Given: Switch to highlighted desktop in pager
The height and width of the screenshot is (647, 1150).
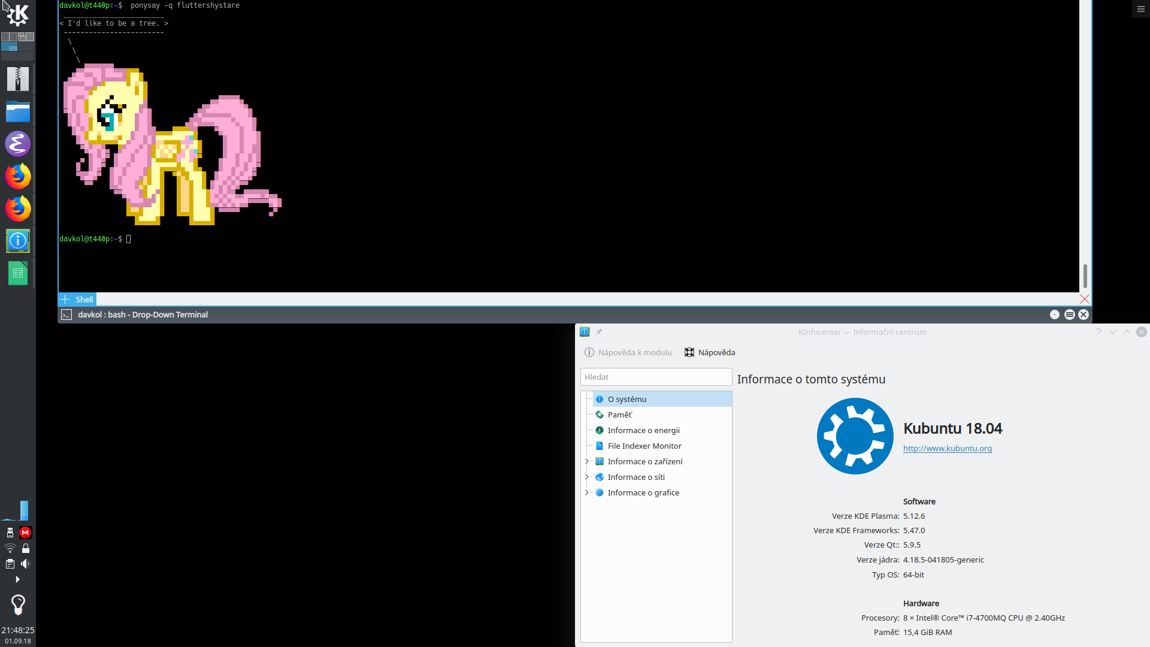Looking at the screenshot, I should [10, 46].
